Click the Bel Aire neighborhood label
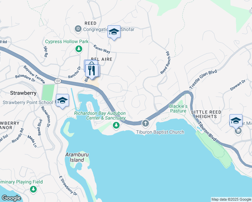 [102, 59]
